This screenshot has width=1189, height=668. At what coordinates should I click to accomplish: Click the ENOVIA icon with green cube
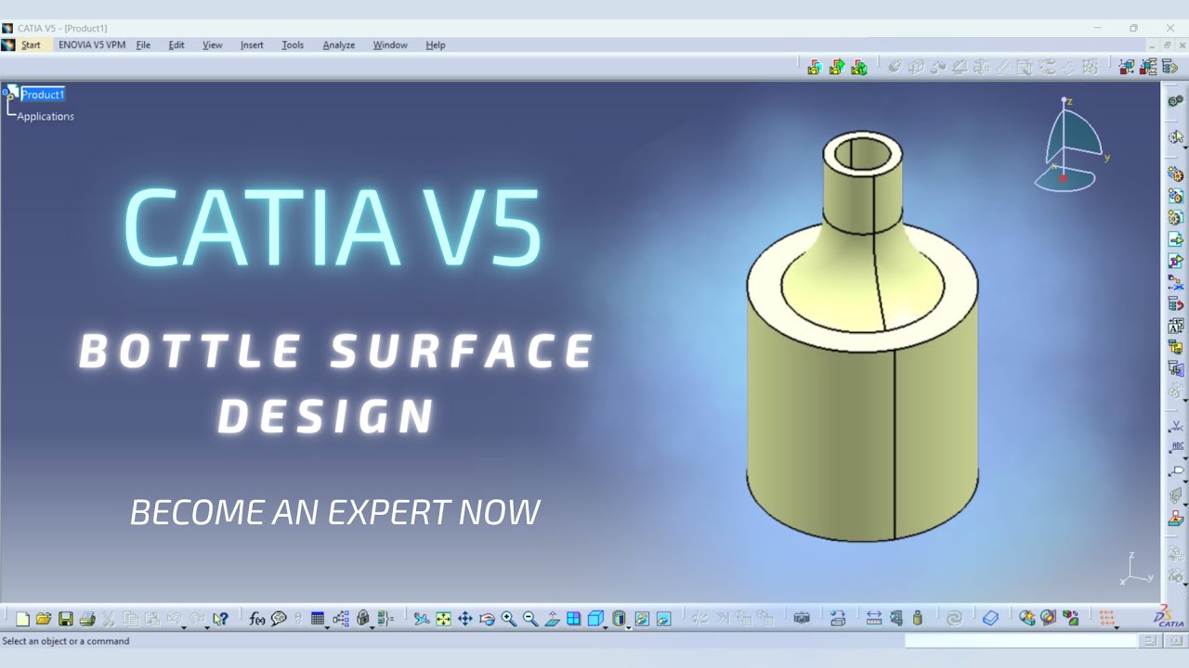pos(859,67)
